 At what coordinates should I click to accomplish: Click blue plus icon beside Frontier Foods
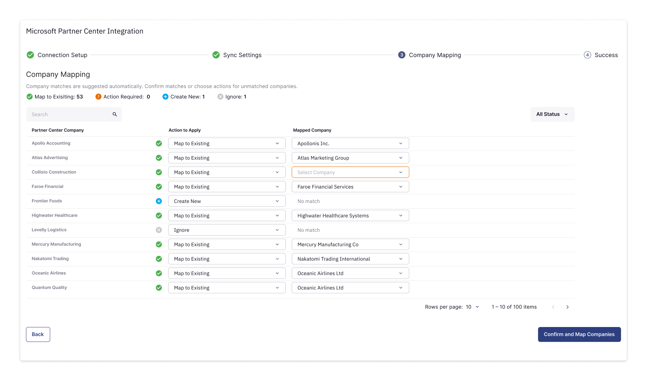pyautogui.click(x=159, y=201)
